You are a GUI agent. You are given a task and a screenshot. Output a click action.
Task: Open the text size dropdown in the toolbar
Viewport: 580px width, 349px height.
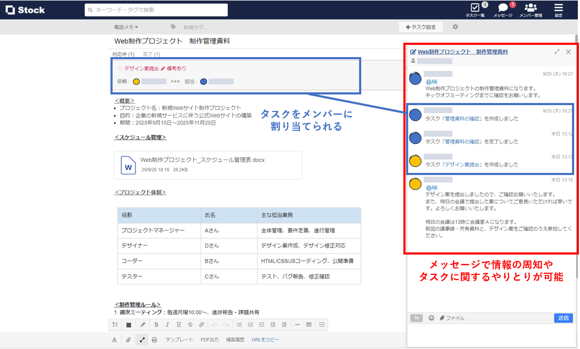point(114,324)
